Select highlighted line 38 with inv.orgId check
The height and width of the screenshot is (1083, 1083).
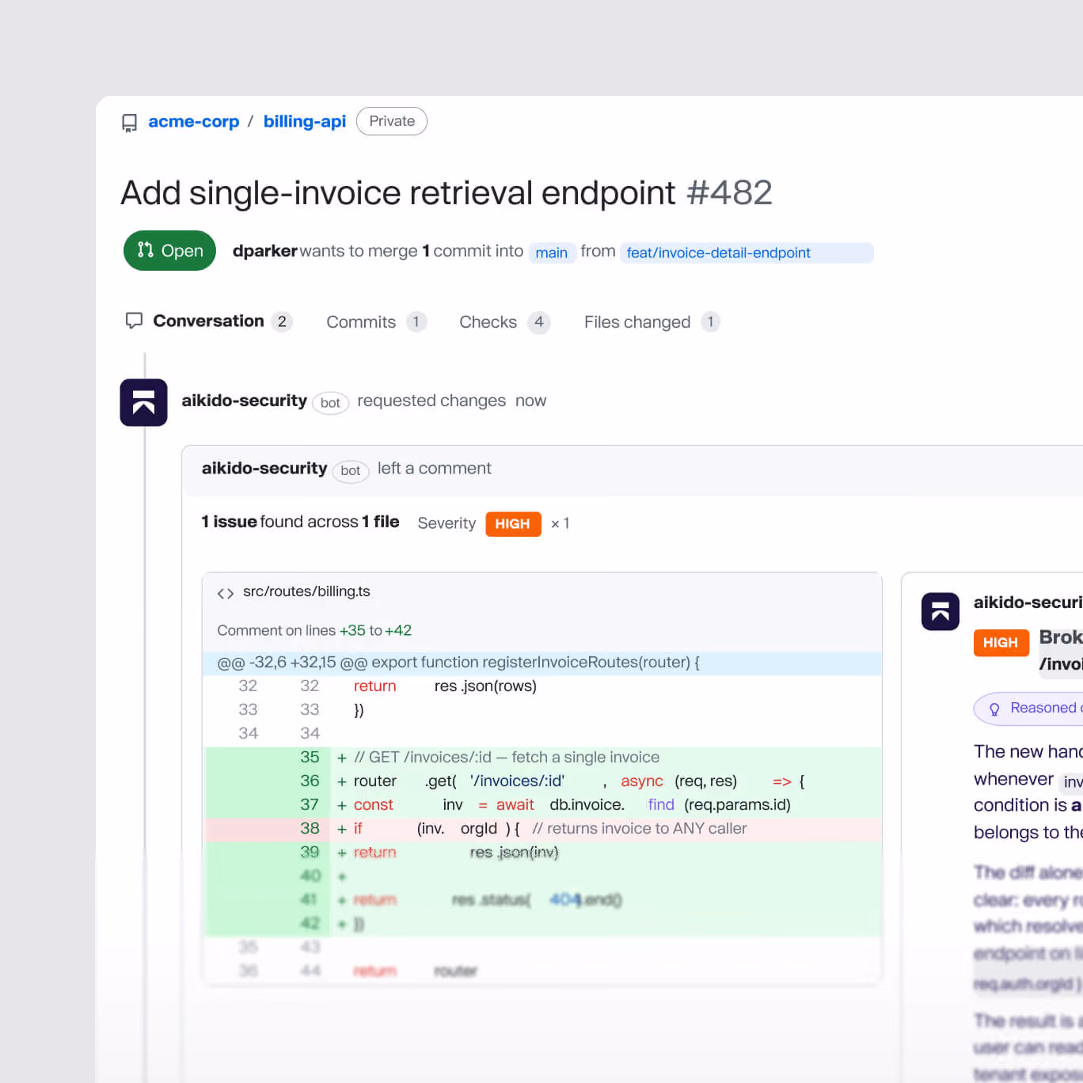(542, 829)
